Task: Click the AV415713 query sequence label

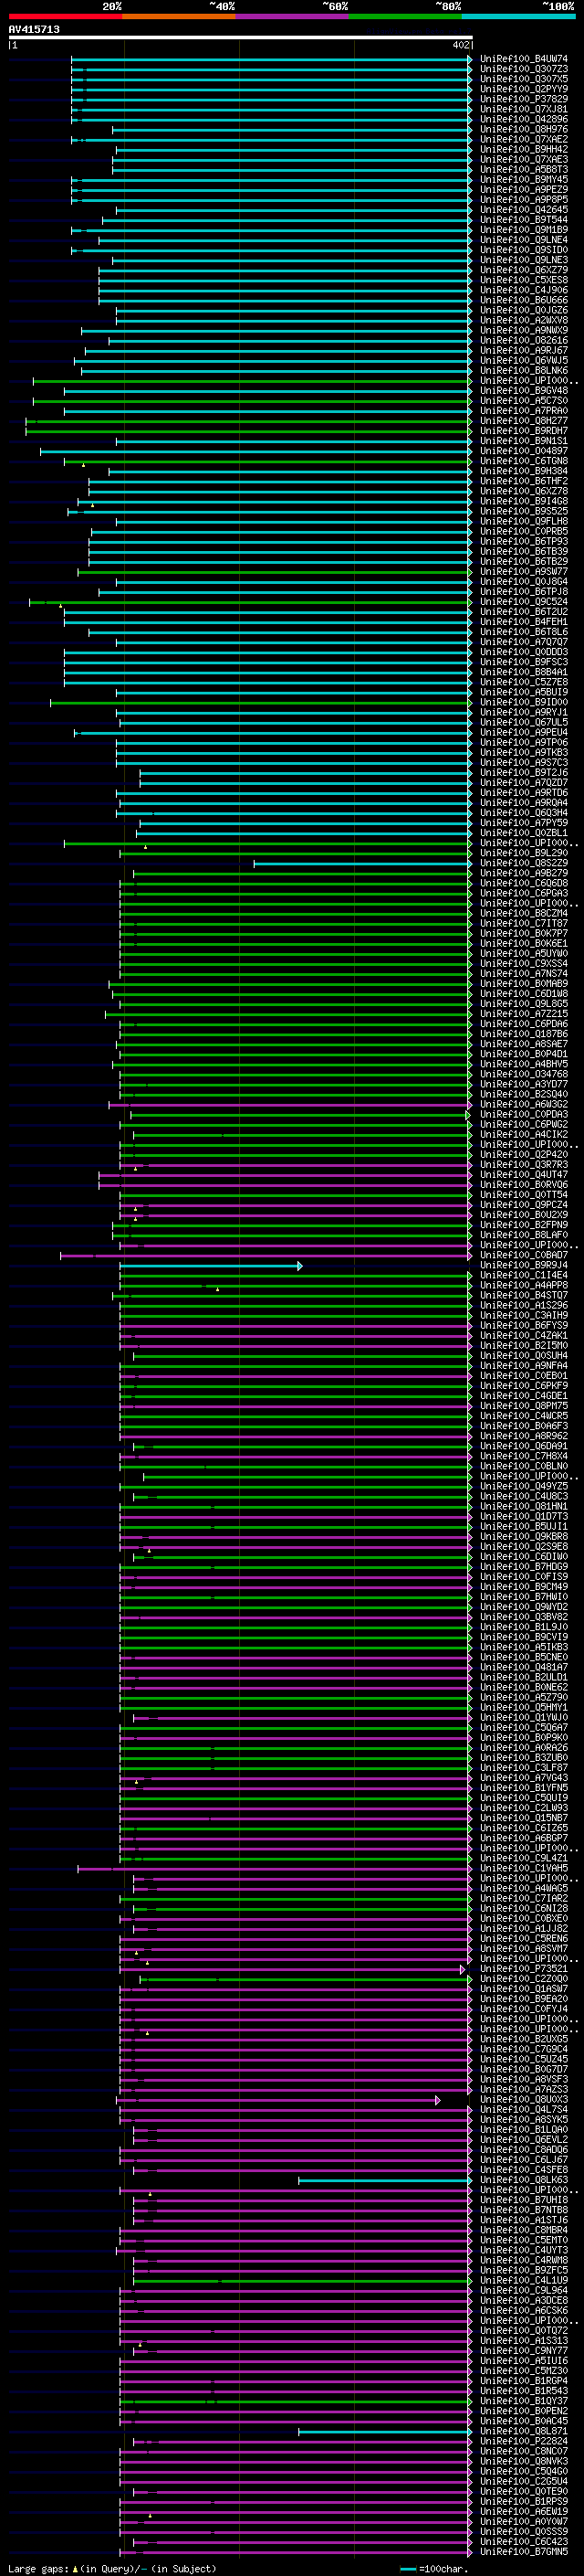Action: (34, 29)
